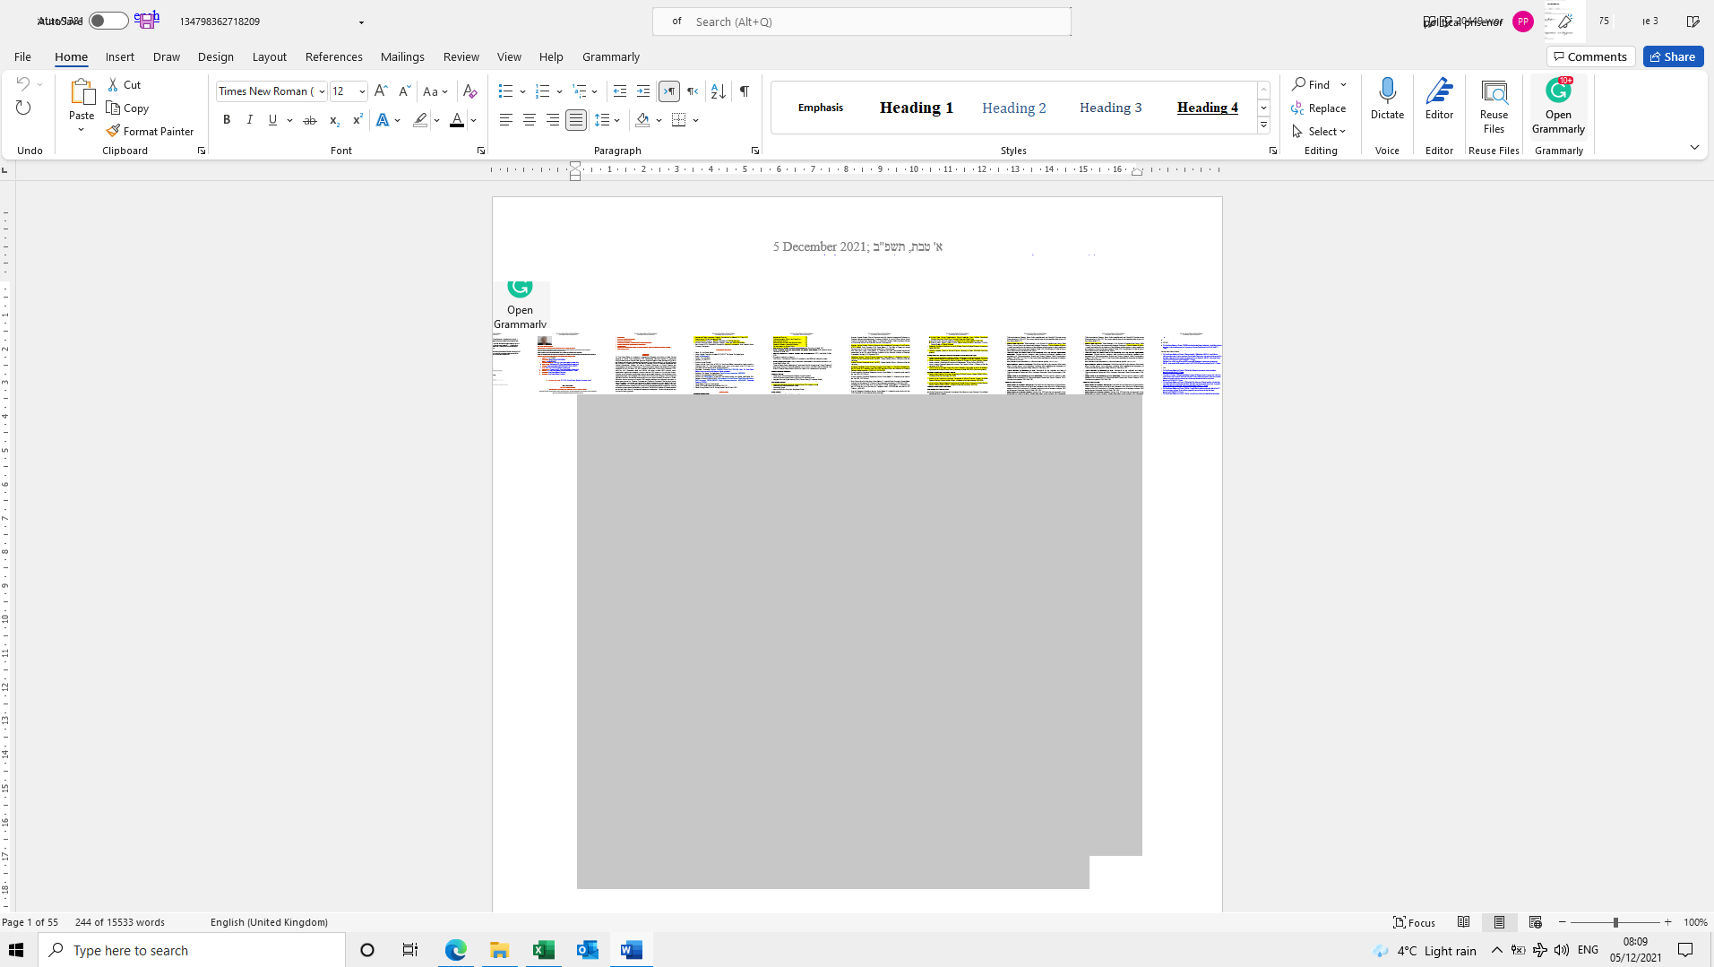Apply paragraph Shading color
This screenshot has width=1714, height=967.
pyautogui.click(x=642, y=119)
